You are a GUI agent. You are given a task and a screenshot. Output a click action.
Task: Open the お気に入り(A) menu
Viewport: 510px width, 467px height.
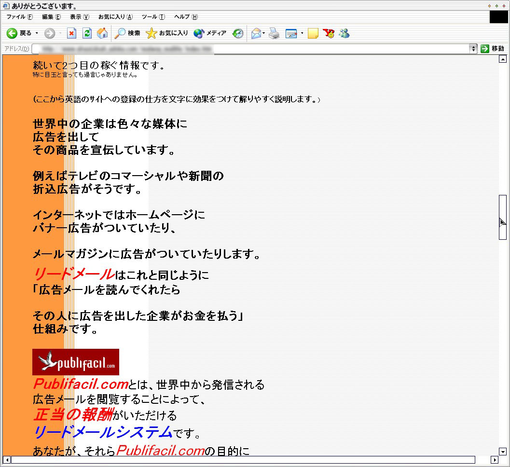click(115, 17)
